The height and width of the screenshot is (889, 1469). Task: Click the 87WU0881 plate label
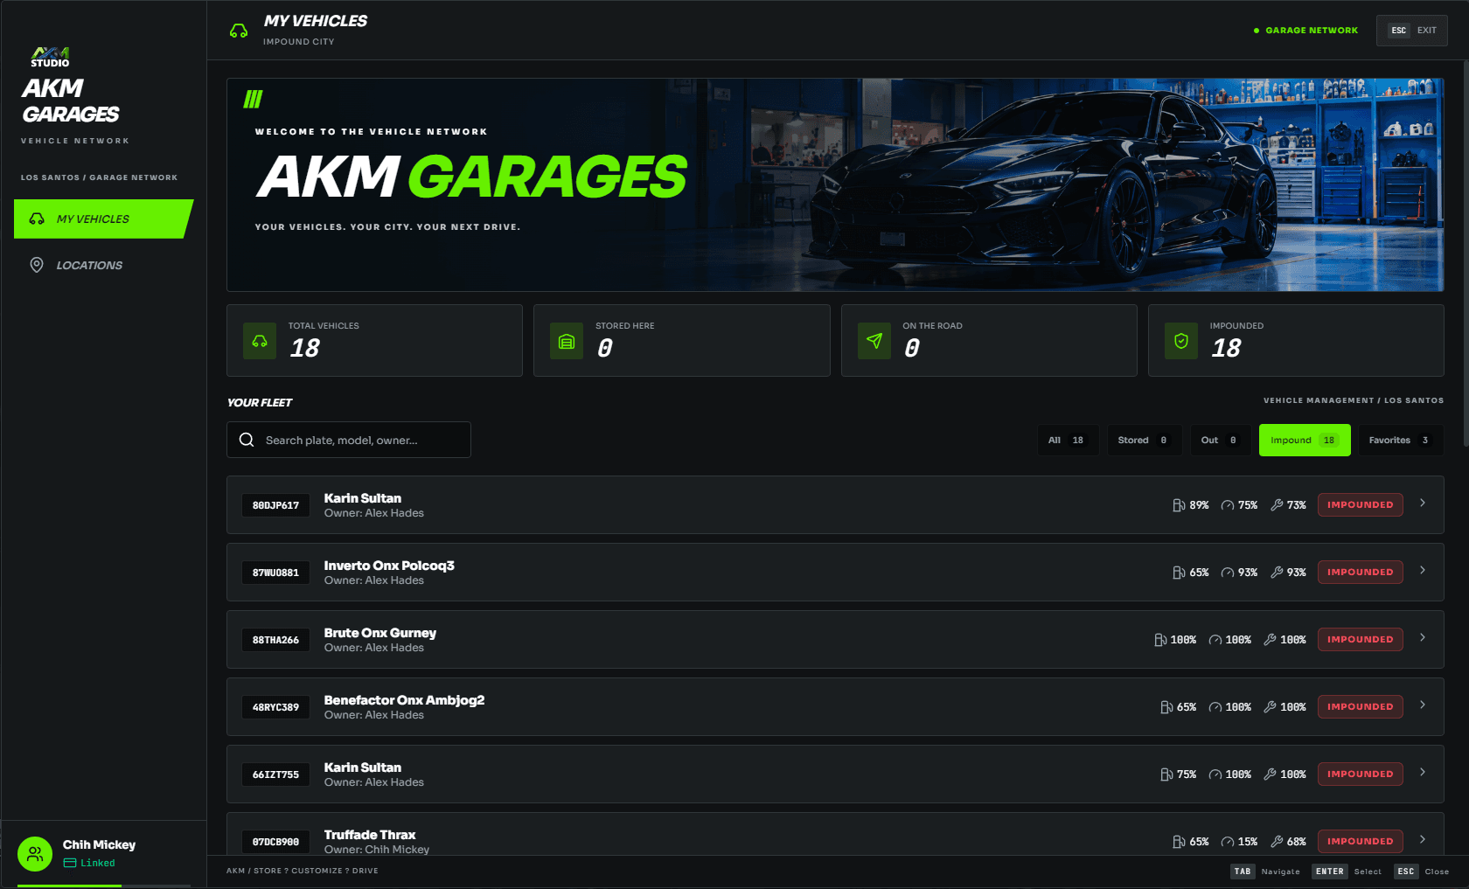(x=275, y=573)
